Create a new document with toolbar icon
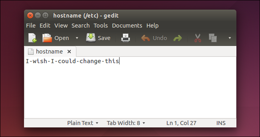 click(32, 38)
